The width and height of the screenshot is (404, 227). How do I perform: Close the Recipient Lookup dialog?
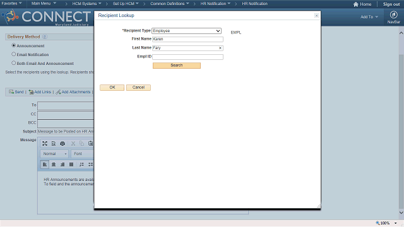[316, 15]
